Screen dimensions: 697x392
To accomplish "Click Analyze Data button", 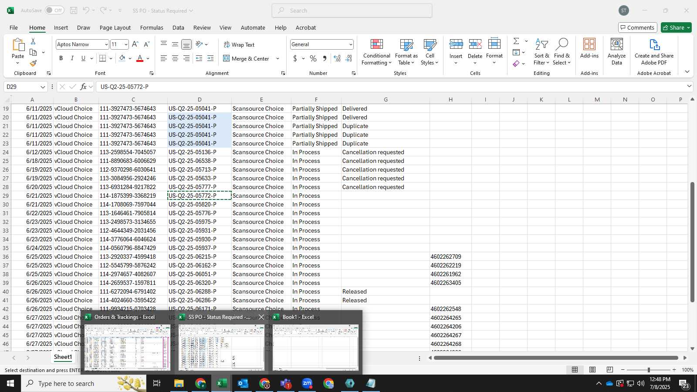I will [616, 52].
